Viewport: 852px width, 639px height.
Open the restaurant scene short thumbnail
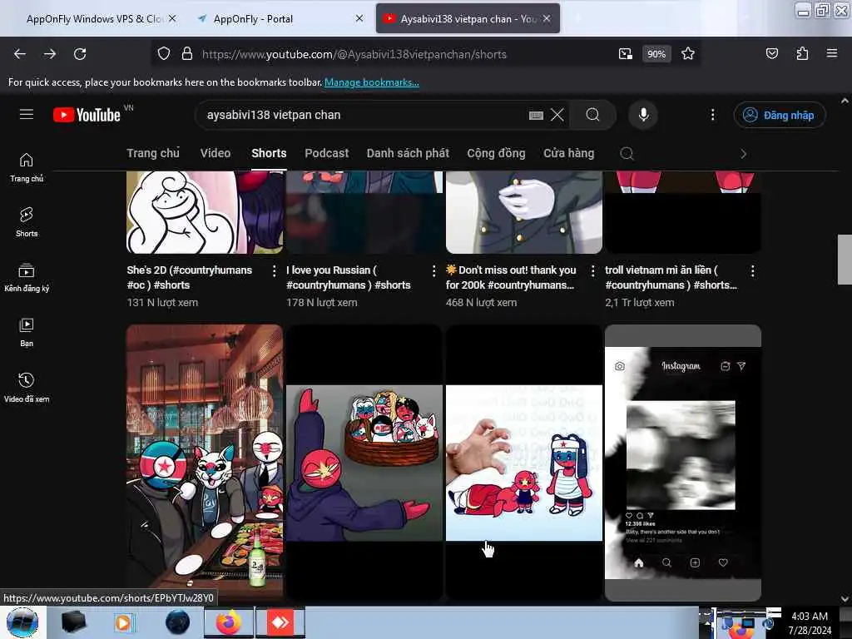point(205,463)
